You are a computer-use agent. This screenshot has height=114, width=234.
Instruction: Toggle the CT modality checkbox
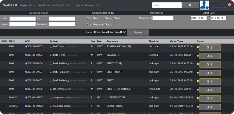coord(88,18)
